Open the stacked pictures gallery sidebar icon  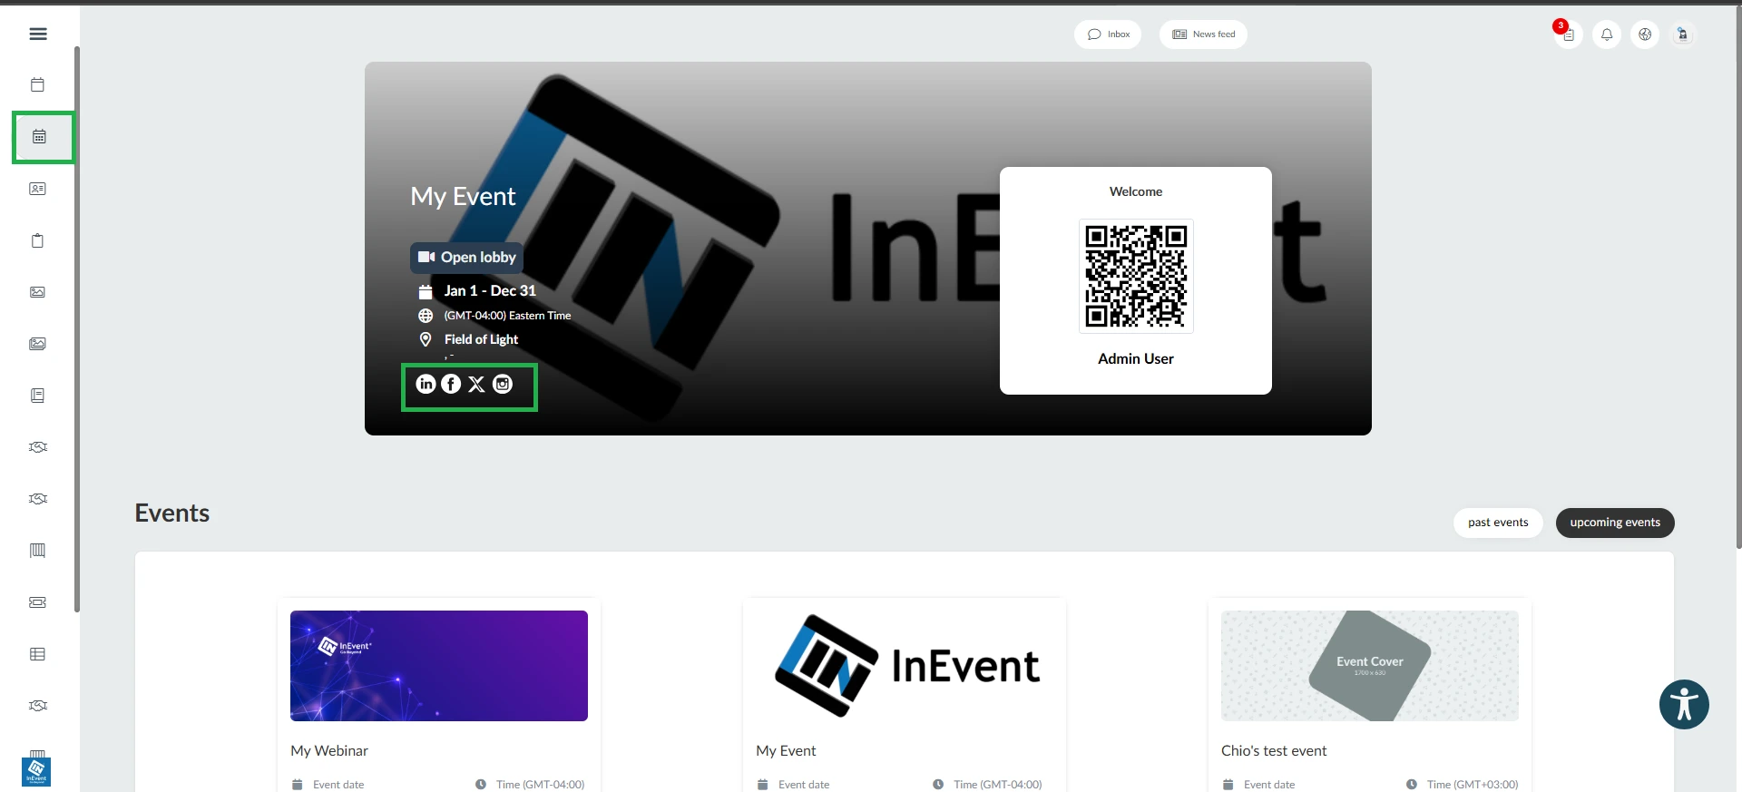coord(37,344)
